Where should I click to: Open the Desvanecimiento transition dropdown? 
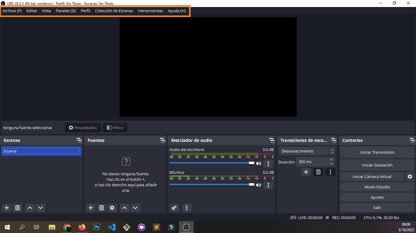(307, 151)
